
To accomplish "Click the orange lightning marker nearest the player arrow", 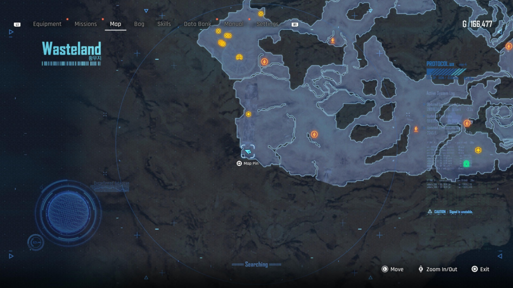I will [314, 134].
